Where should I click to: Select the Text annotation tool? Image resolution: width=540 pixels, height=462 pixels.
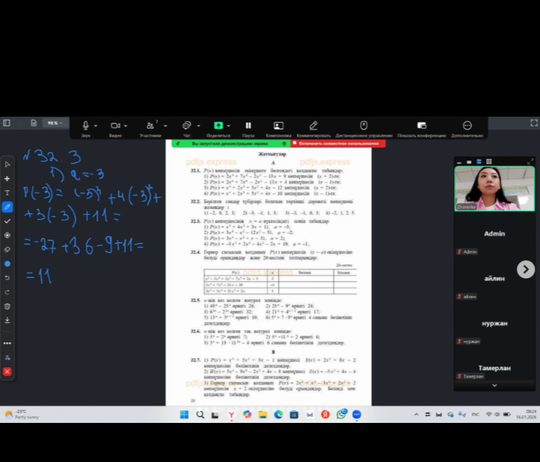pos(8,193)
